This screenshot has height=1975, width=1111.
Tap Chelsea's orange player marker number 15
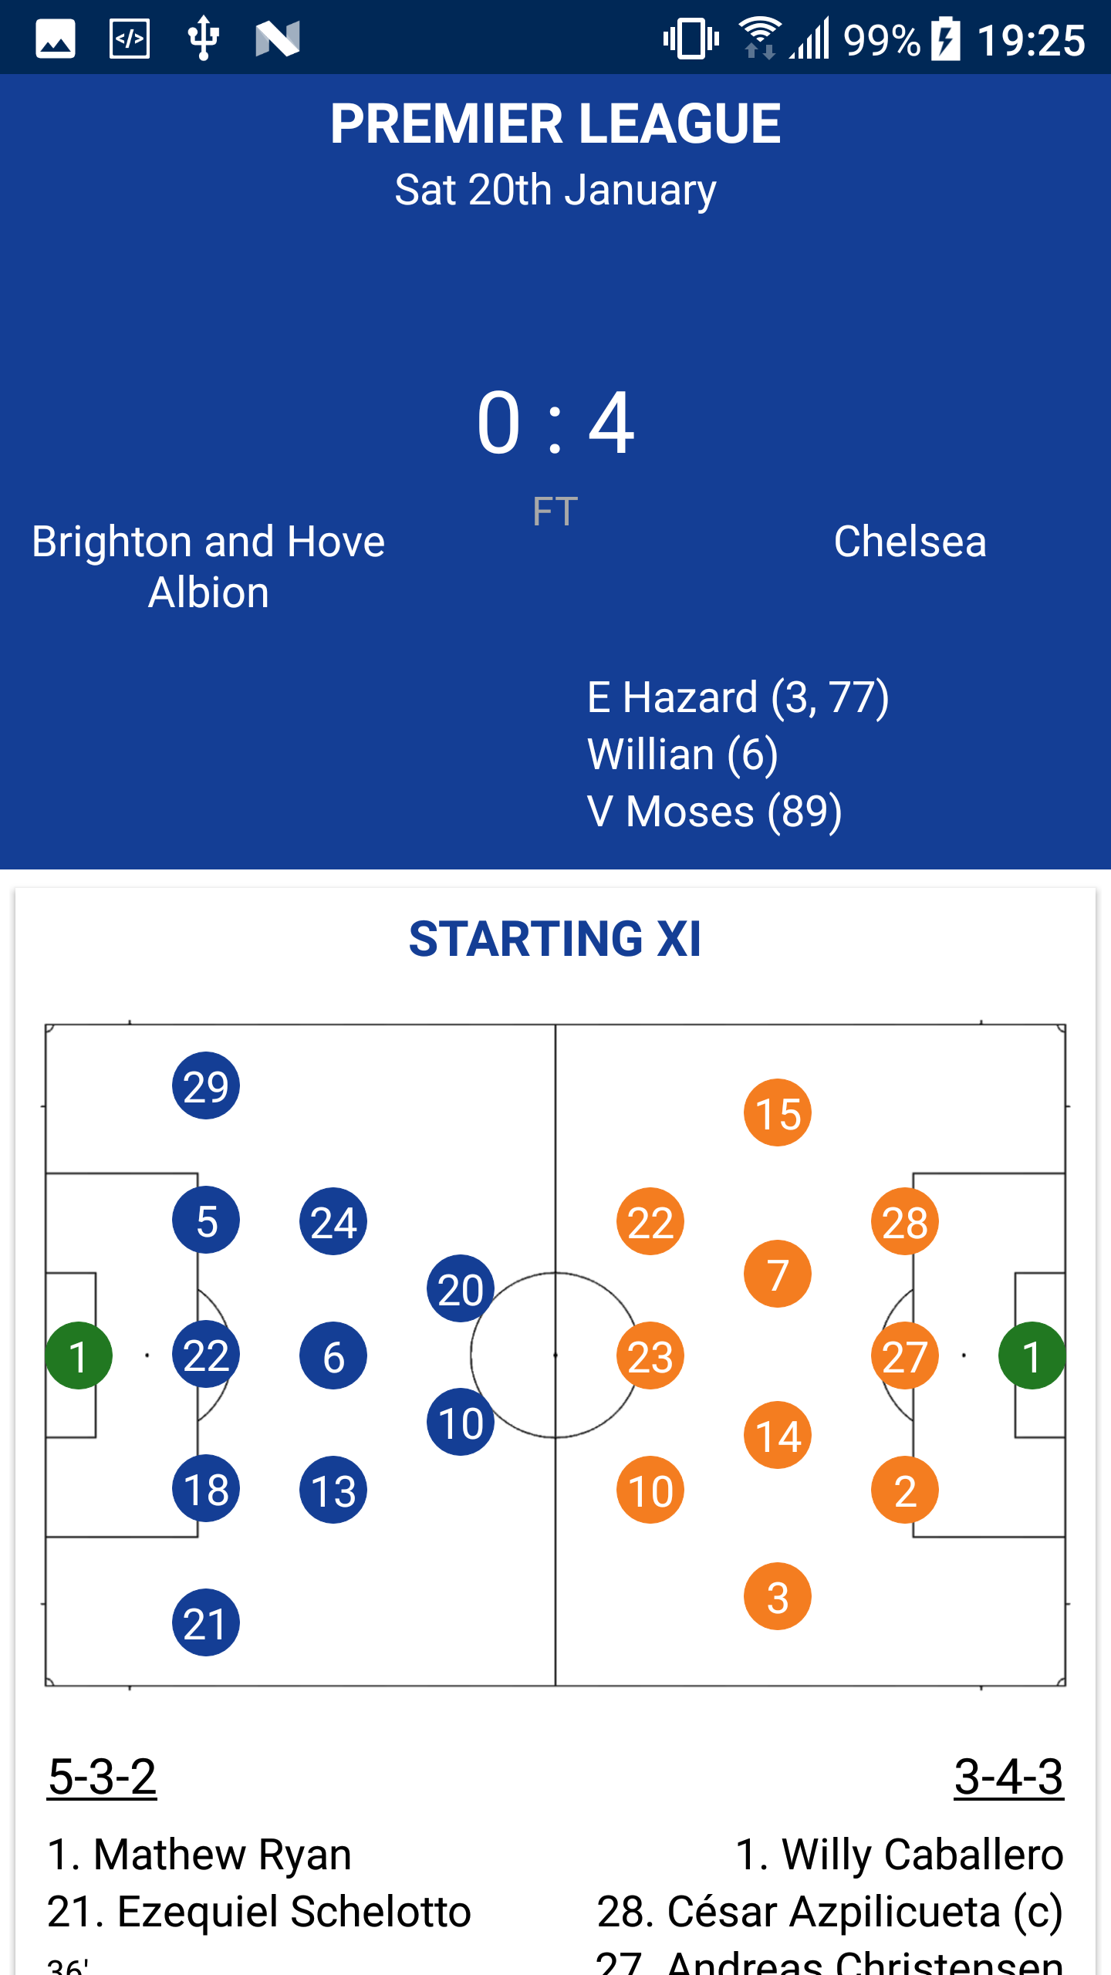778,1112
